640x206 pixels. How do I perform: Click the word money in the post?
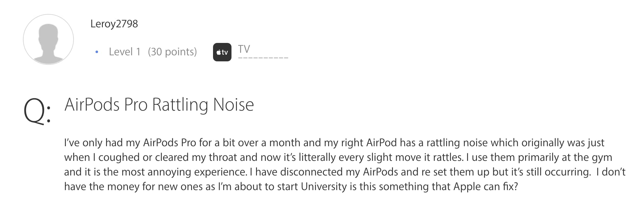(123, 187)
